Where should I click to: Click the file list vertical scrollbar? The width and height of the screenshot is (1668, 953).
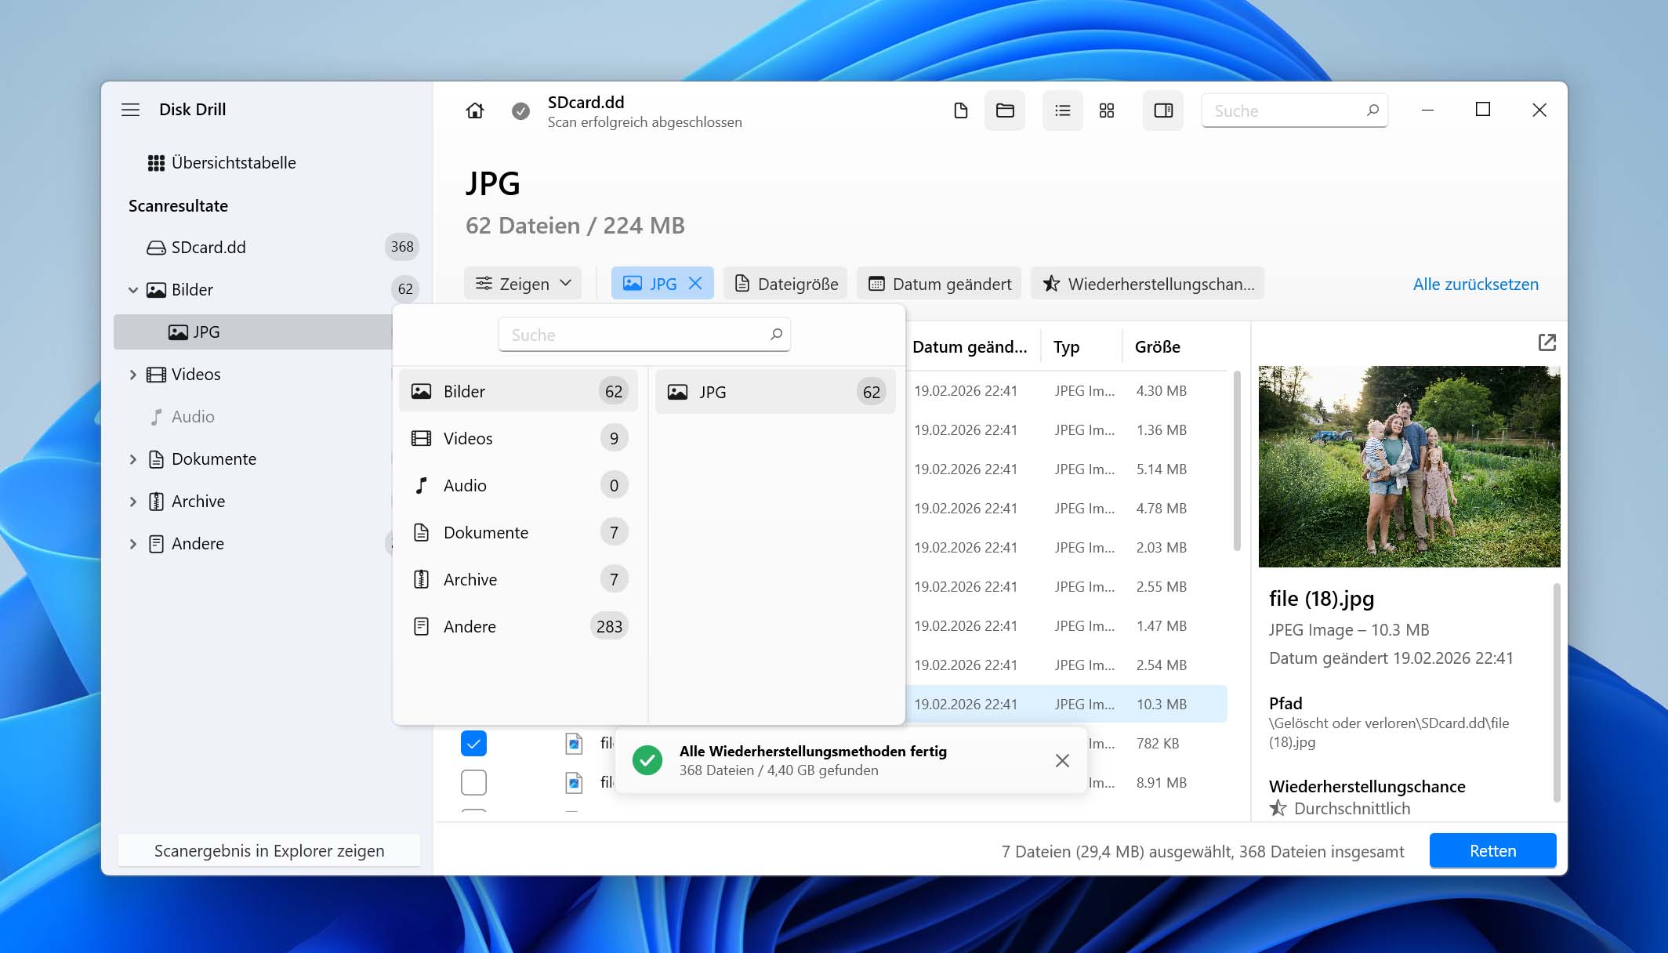(x=1237, y=461)
